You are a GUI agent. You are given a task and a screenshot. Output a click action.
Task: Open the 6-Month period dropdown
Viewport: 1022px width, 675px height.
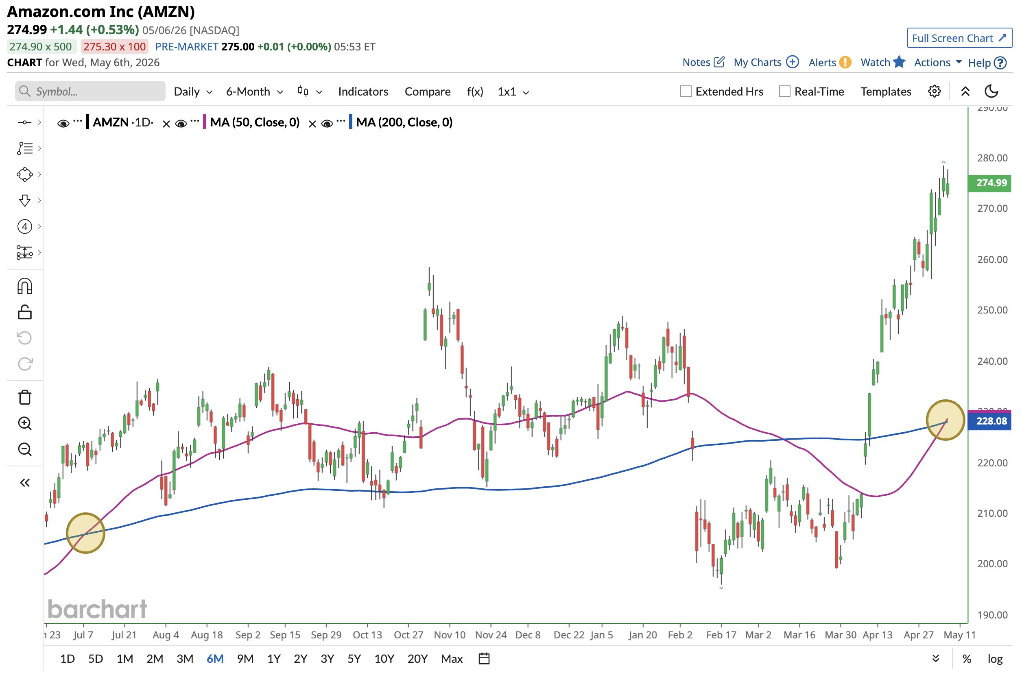(255, 91)
